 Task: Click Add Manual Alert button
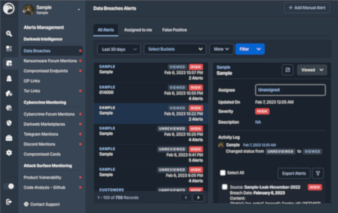[307, 8]
